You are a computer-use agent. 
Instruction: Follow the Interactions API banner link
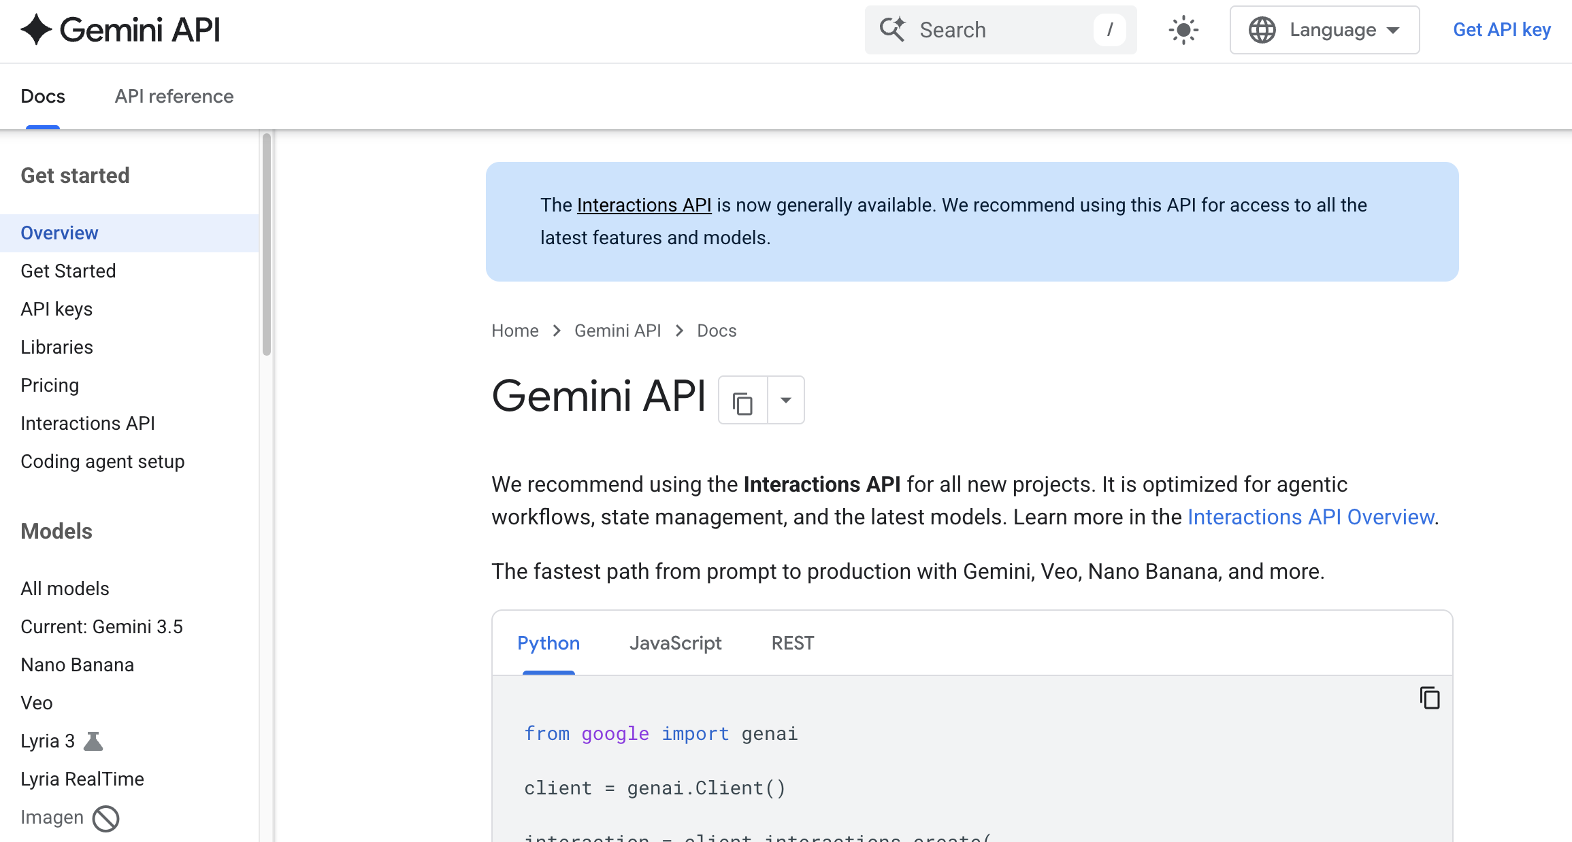pyautogui.click(x=644, y=205)
